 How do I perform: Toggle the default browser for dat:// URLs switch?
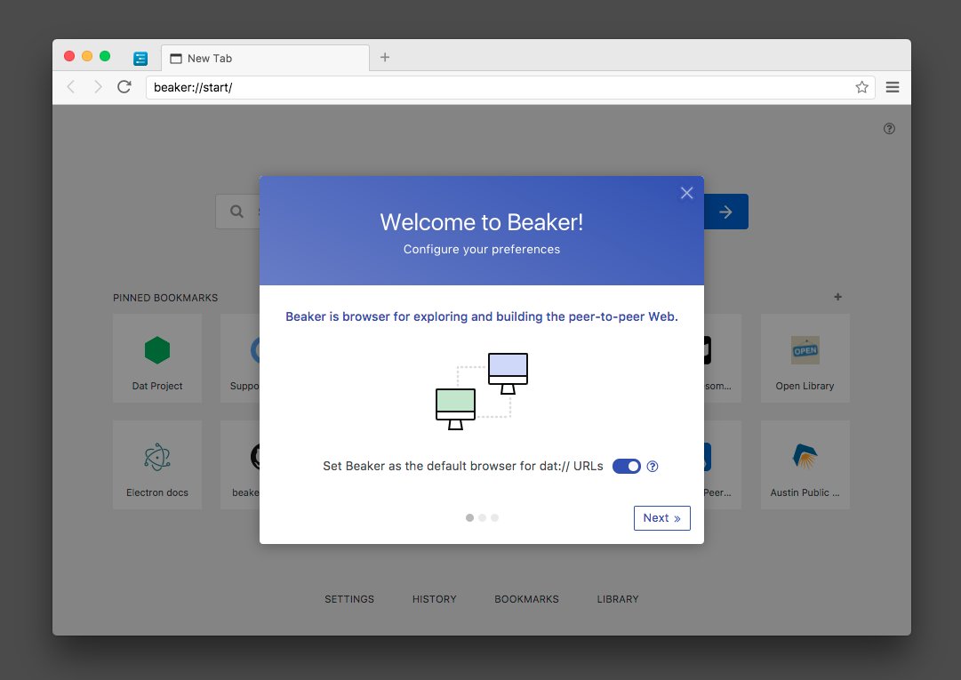click(627, 466)
